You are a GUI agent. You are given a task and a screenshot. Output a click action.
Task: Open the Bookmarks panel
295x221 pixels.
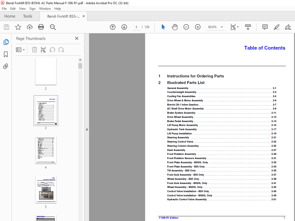[6, 54]
